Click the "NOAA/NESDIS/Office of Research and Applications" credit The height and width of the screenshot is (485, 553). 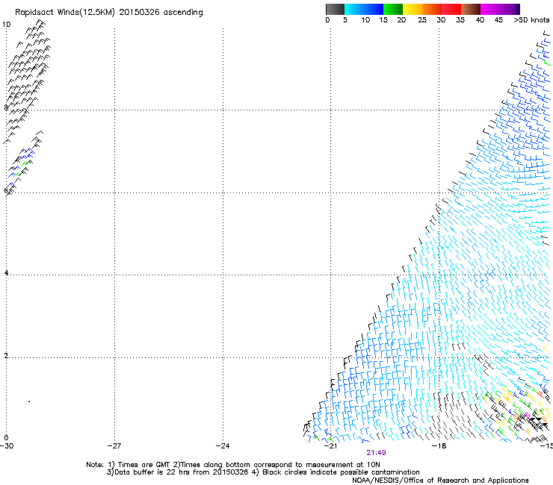point(440,481)
